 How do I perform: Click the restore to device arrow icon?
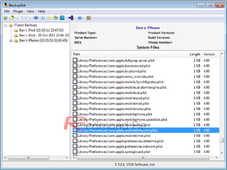coord(71,18)
